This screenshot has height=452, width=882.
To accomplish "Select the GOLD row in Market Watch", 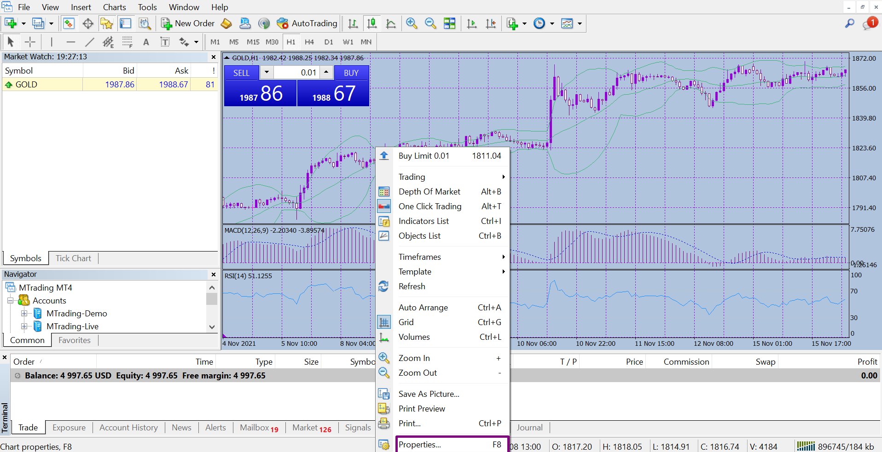I will [x=110, y=85].
